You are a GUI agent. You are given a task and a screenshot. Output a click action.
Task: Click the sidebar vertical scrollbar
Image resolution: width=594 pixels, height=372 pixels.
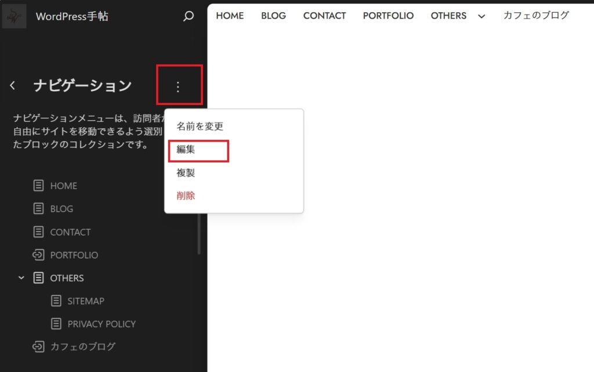(199, 233)
